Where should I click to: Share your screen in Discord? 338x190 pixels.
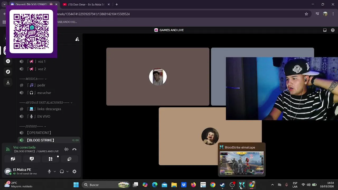coord(32,159)
